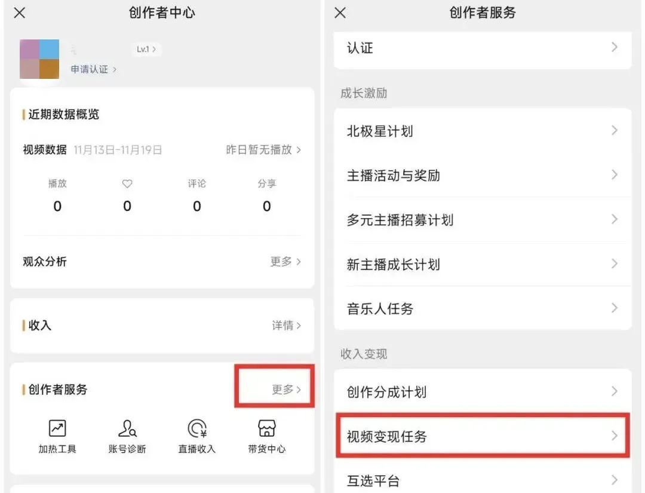Tap the 加热工具 chart icon

click(x=57, y=428)
